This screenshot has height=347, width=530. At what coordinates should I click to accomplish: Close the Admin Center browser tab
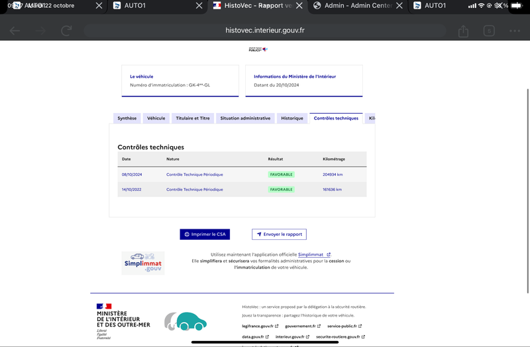coord(399,5)
